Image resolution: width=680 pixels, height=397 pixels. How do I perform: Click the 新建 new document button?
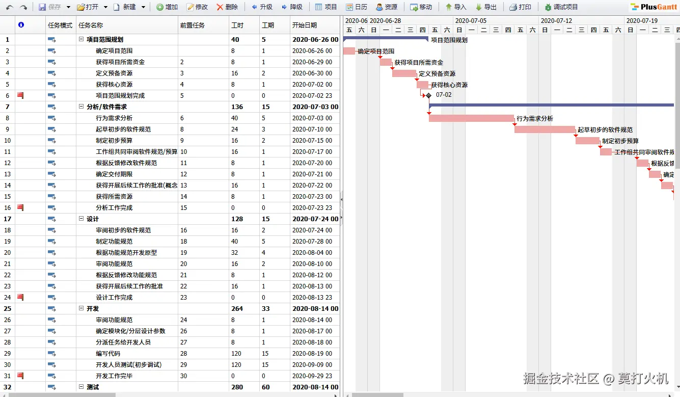pyautogui.click(x=125, y=7)
